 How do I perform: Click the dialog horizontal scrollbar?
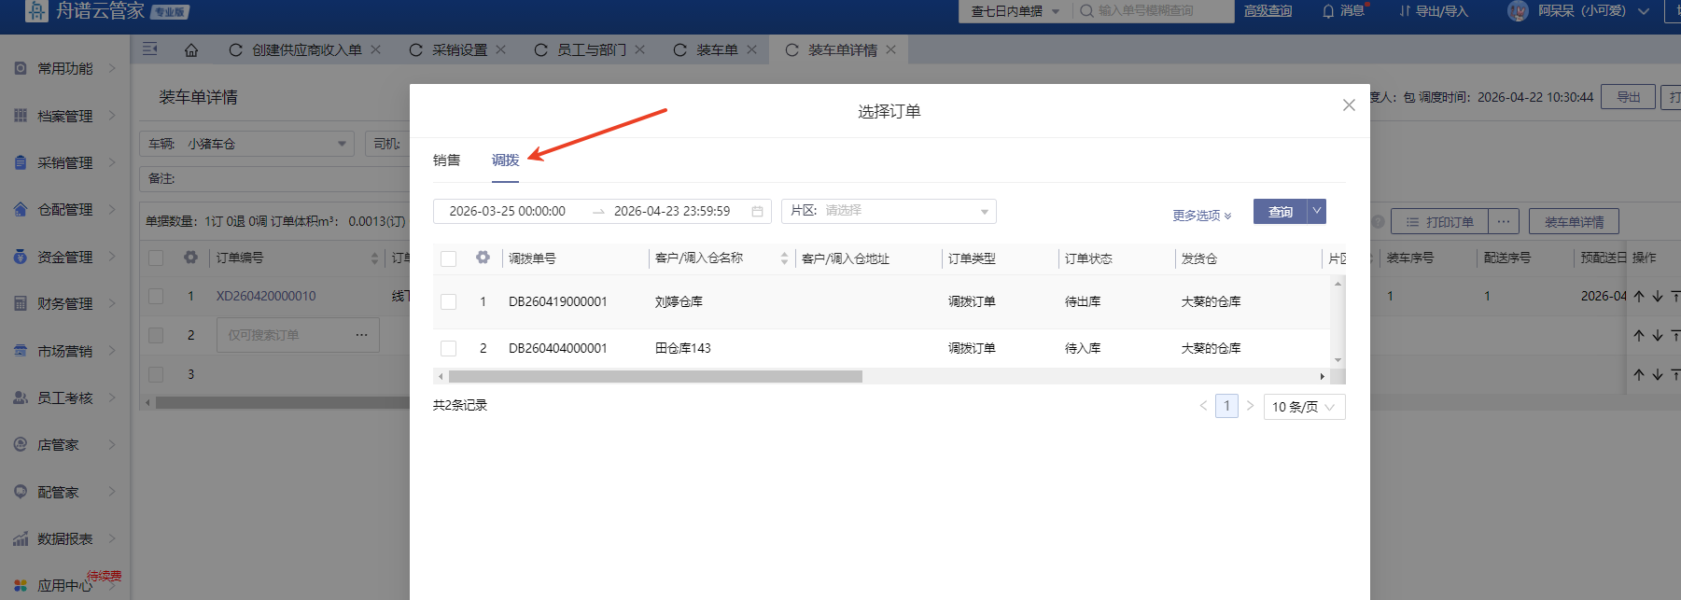(x=655, y=377)
